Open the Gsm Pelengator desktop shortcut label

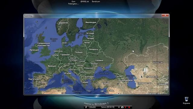point(73,3)
